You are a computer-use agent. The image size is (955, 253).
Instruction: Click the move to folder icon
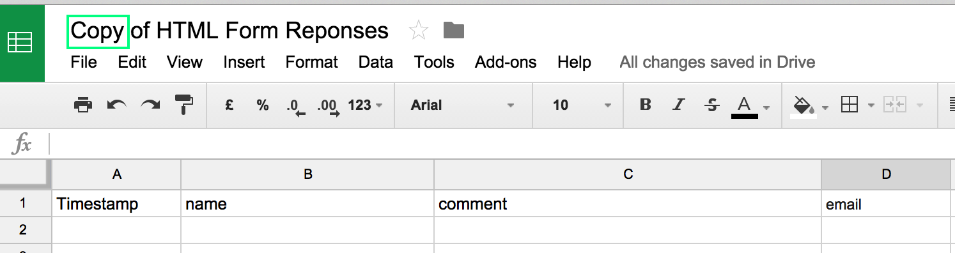[x=454, y=30]
